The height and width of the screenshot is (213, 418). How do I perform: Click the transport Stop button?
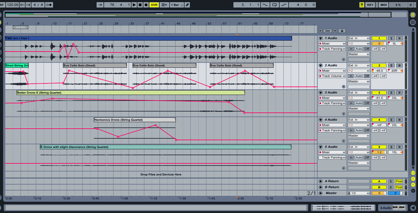(x=140, y=5)
